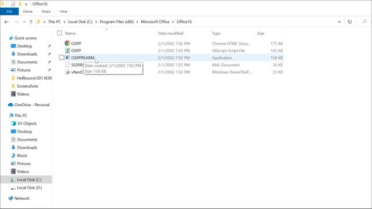This screenshot has width=372, height=209.
Task: Click the 171 KB size cell
Action: [277, 44]
